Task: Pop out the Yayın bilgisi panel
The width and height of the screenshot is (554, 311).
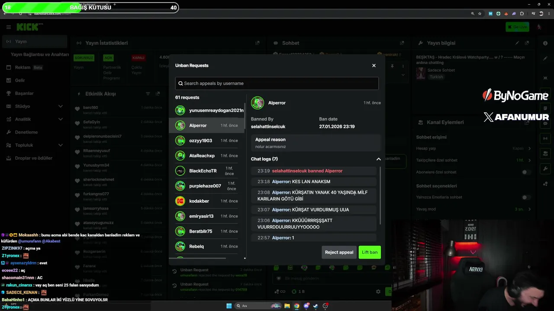Action: tap(527, 43)
